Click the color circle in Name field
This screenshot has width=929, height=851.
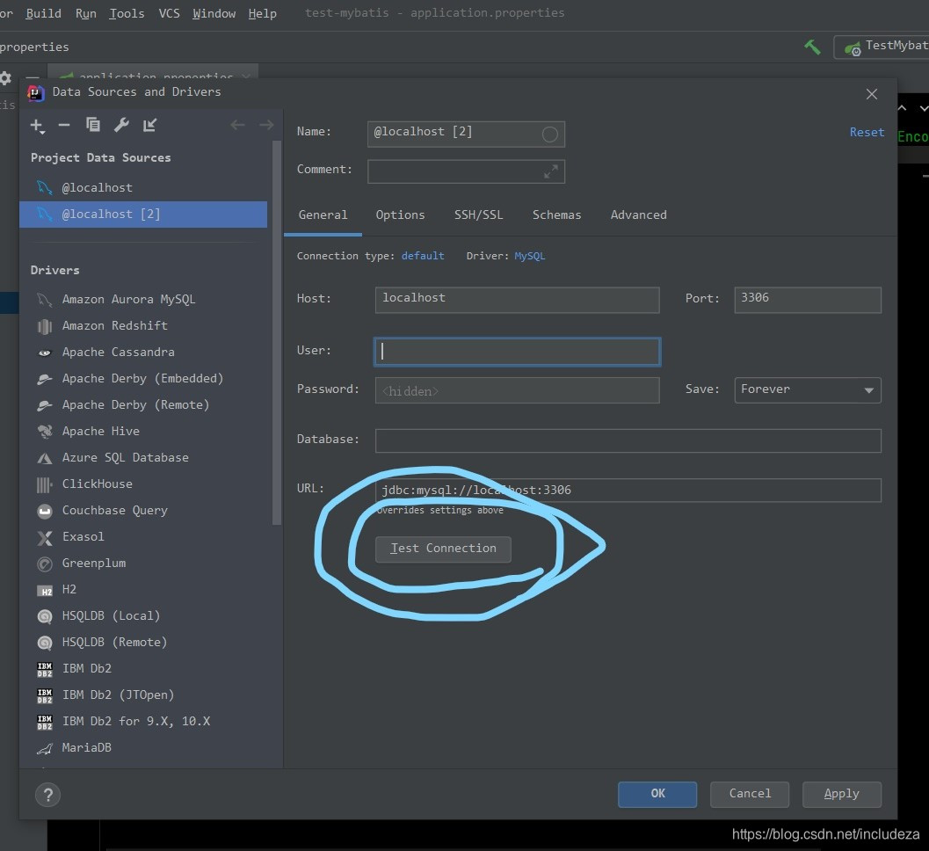click(x=550, y=135)
